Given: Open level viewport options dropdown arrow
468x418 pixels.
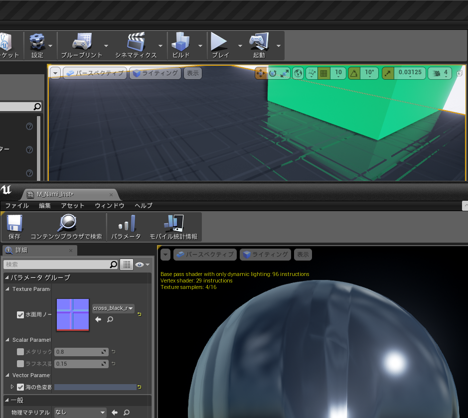Looking at the screenshot, I should (x=55, y=73).
